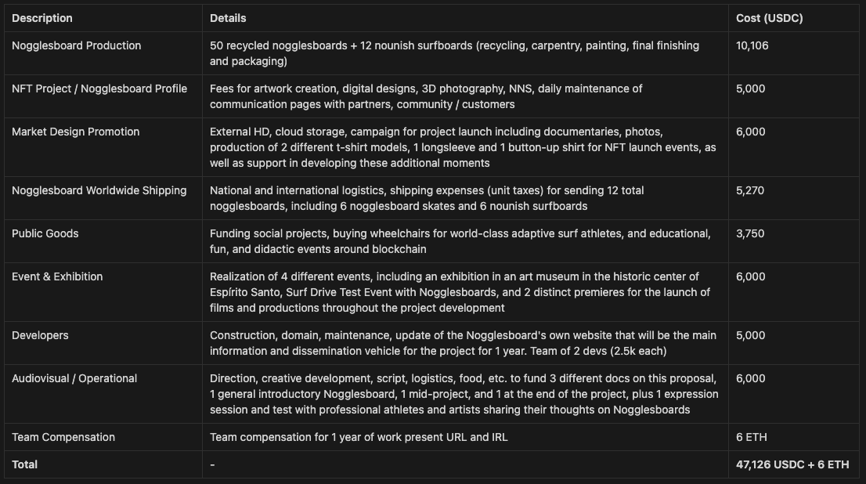
Task: Select the Nogglesboard Worldwide Shipping cell
Action: pos(99,190)
